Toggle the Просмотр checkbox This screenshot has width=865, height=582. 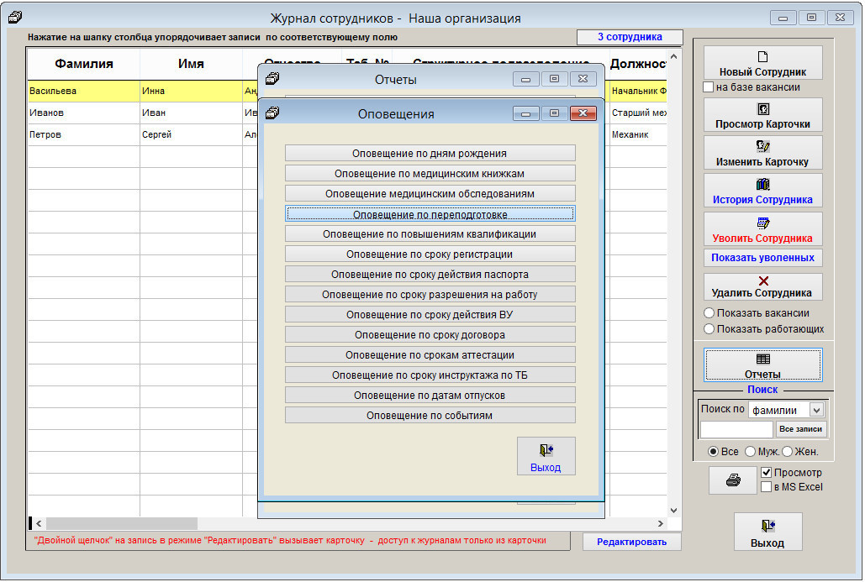point(766,473)
